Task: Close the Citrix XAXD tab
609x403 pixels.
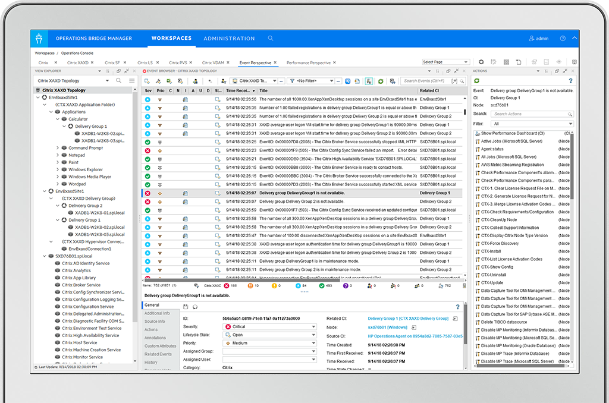Action: pos(92,62)
